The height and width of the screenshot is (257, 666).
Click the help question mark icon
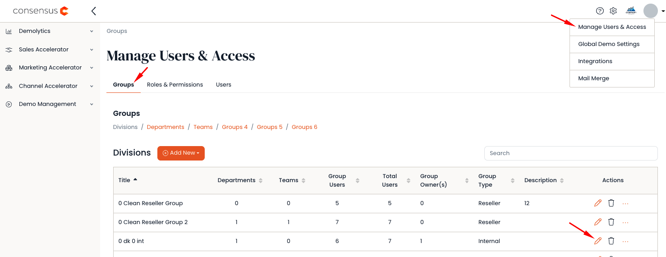point(600,11)
